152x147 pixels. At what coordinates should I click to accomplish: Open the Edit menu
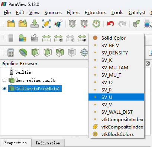(x=20, y=13)
